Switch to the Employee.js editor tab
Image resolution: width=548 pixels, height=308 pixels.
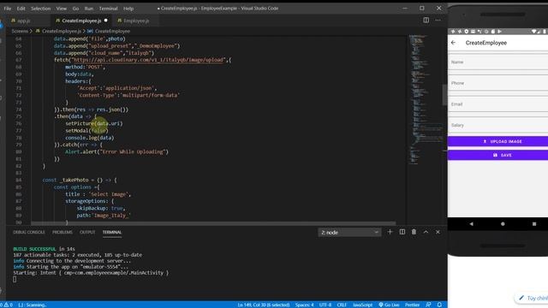click(136, 21)
